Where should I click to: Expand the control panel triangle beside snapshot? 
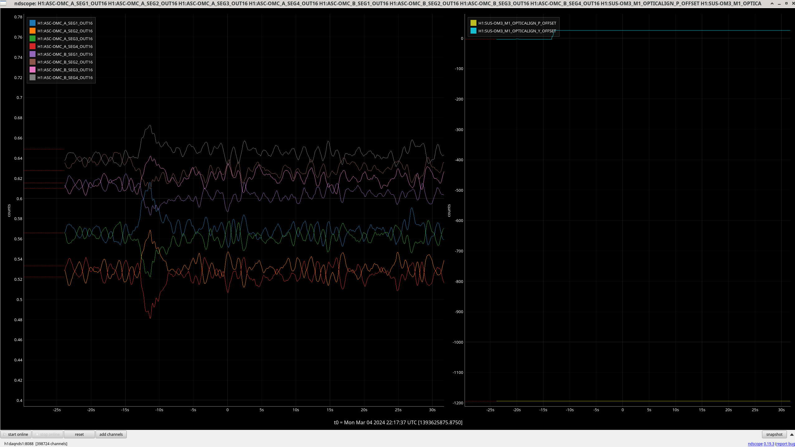792,434
